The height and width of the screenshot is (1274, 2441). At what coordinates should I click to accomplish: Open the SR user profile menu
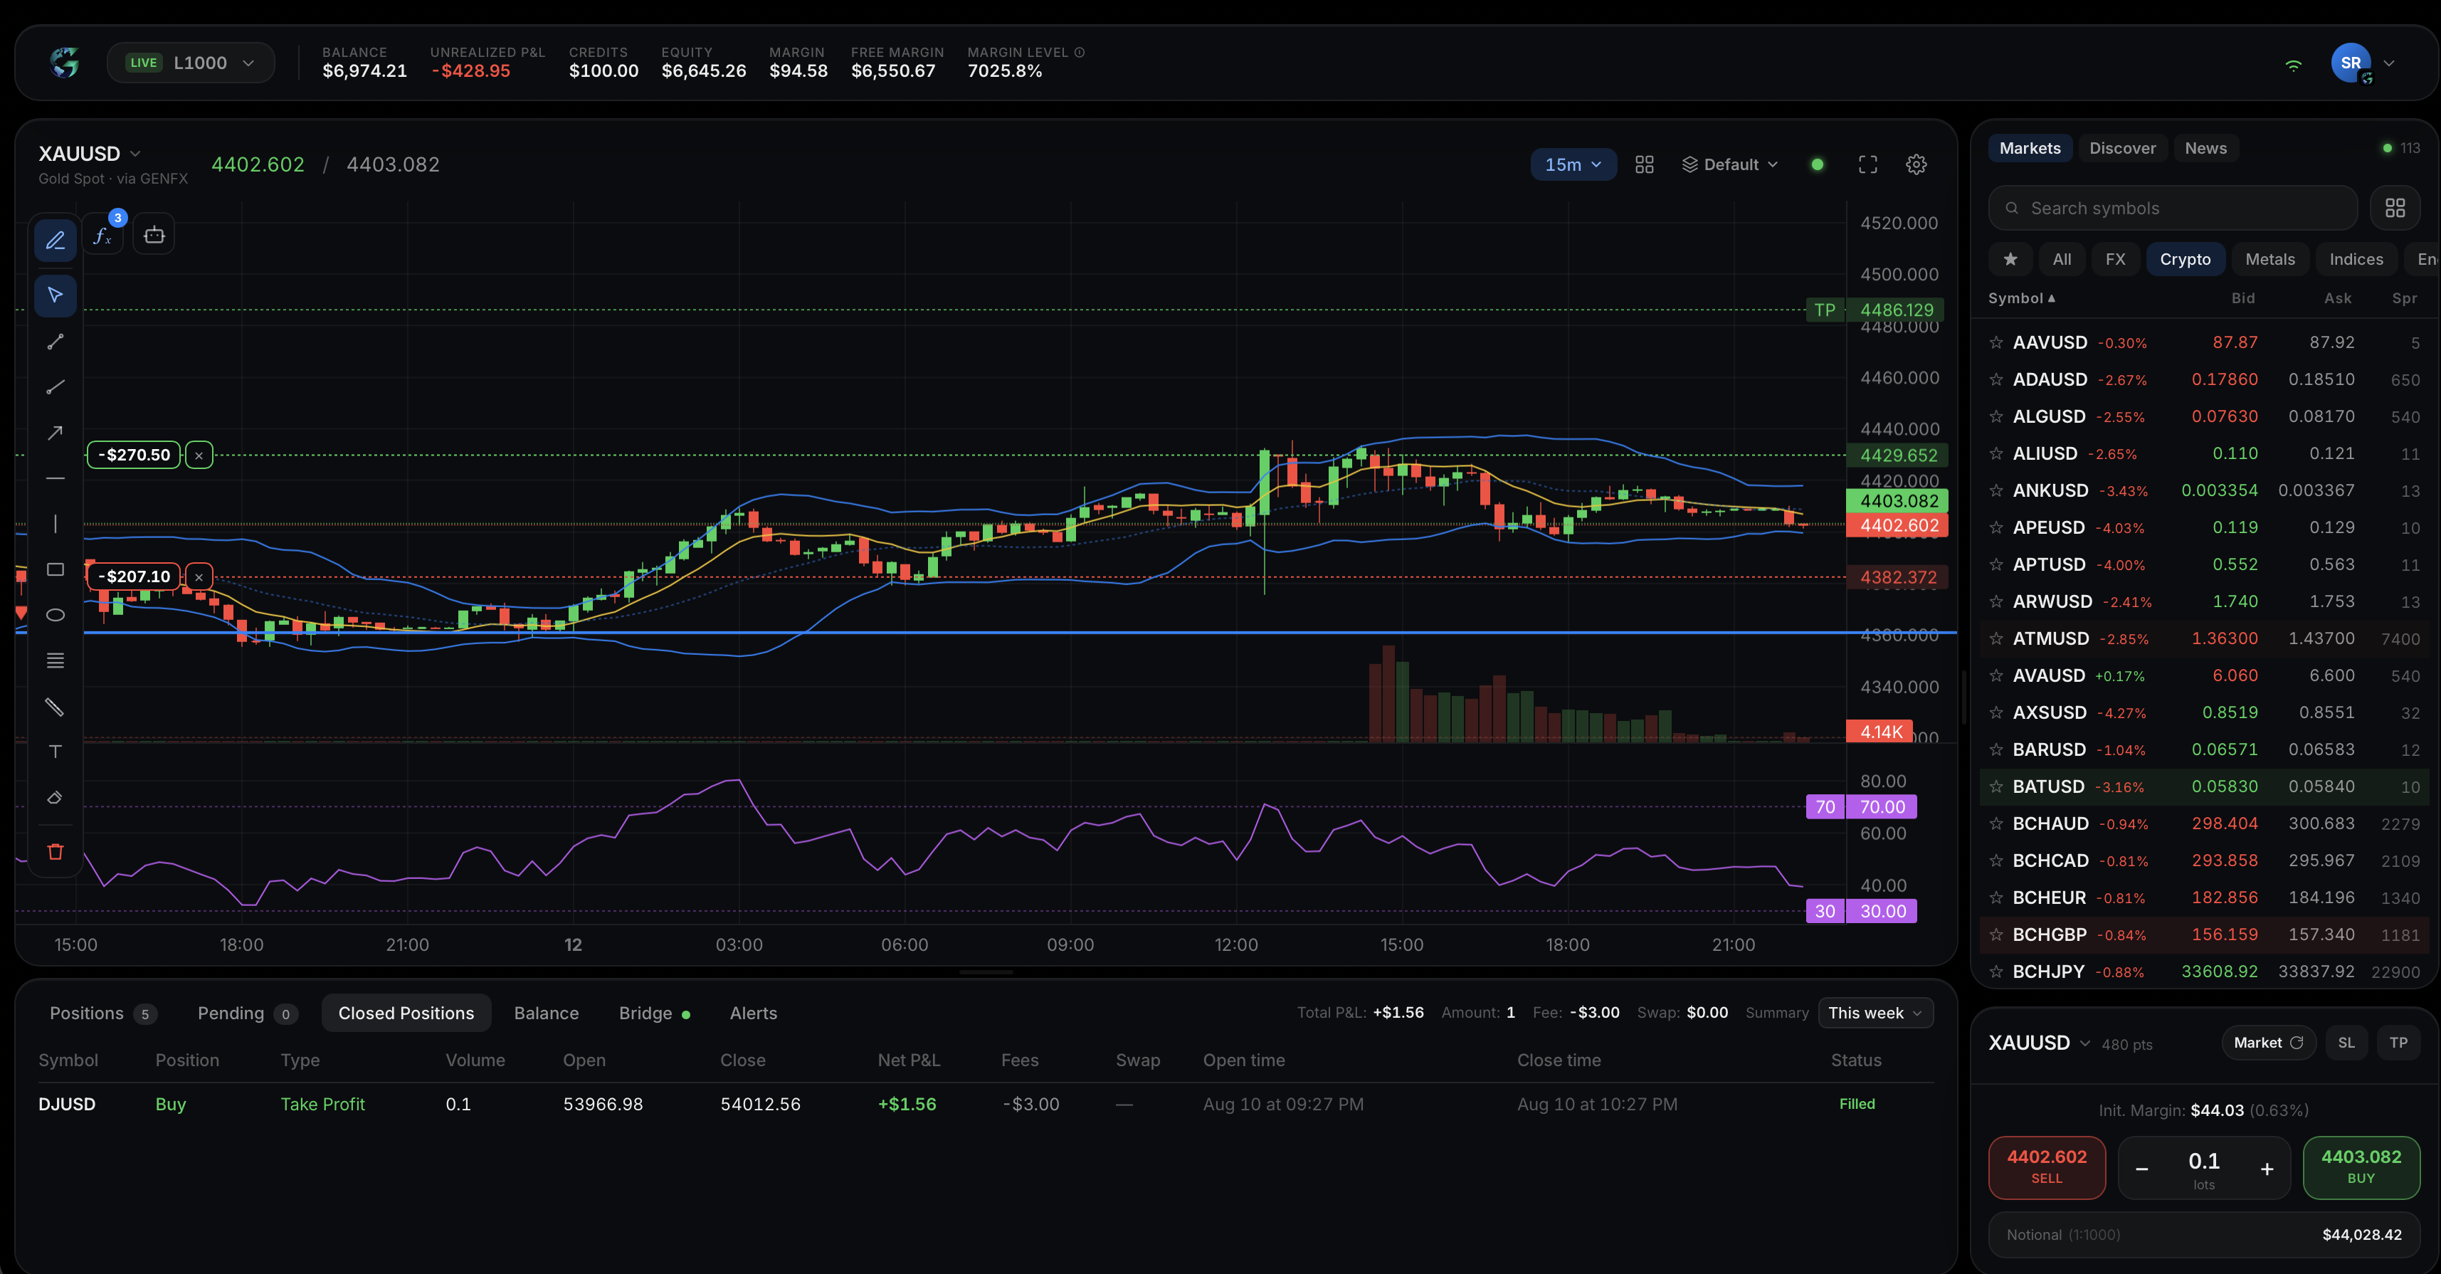2363,63
